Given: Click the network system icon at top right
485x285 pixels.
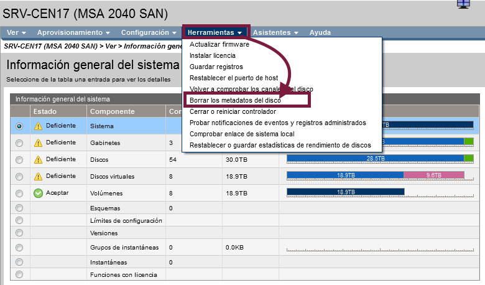Looking at the screenshot, I should click(463, 4).
